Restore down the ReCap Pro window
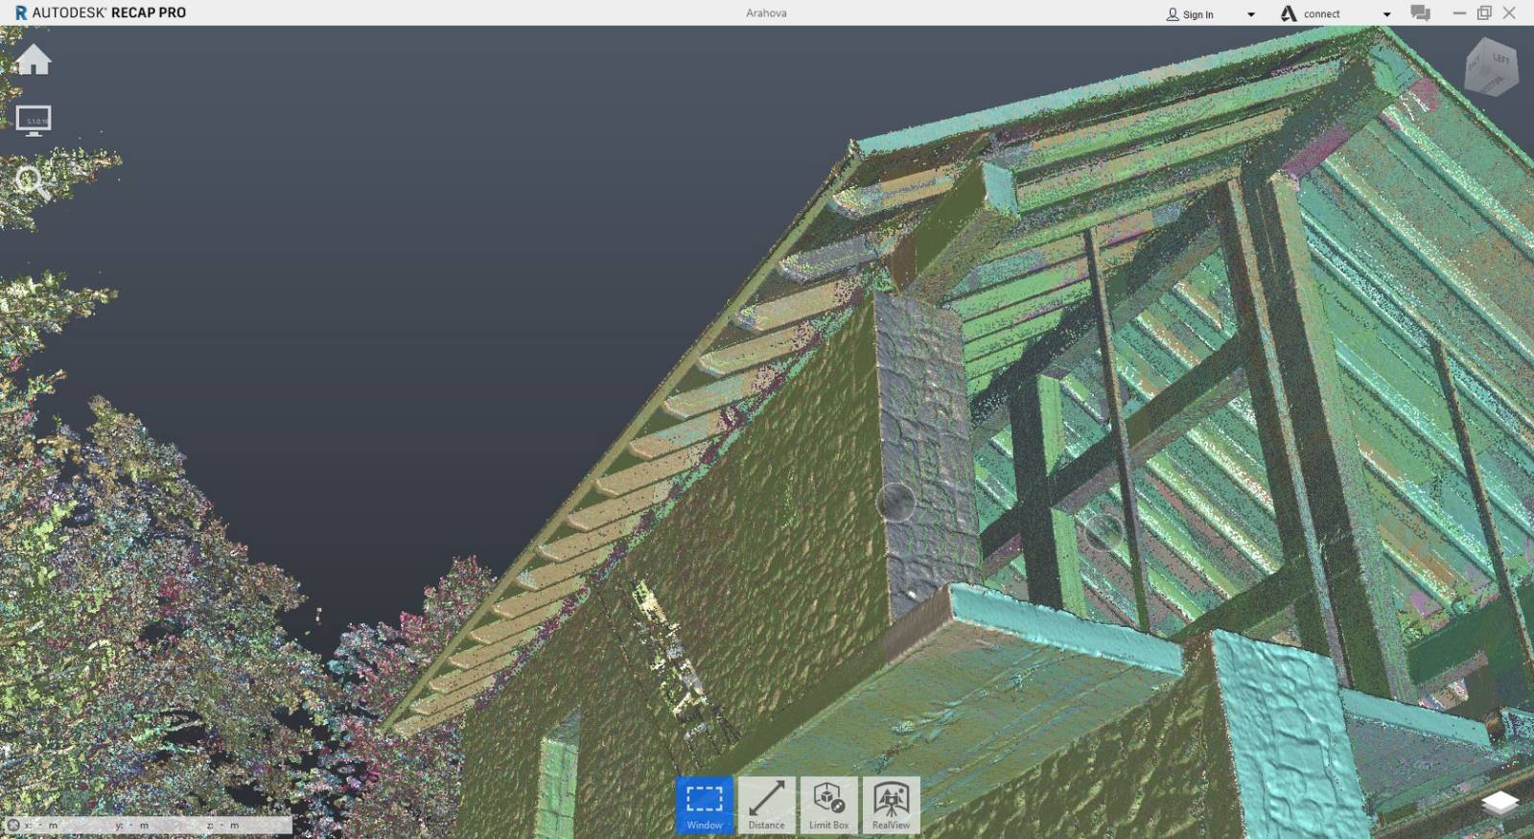The width and height of the screenshot is (1534, 839). 1484,13
